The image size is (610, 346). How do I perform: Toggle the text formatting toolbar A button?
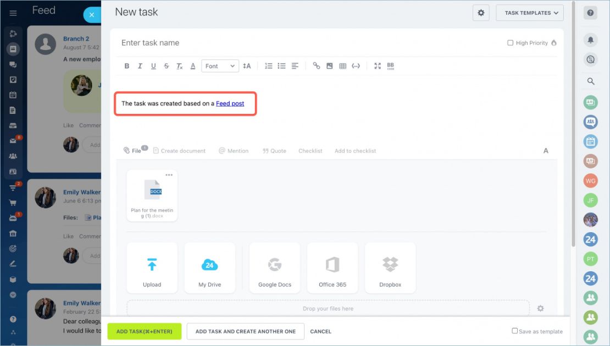(x=546, y=151)
